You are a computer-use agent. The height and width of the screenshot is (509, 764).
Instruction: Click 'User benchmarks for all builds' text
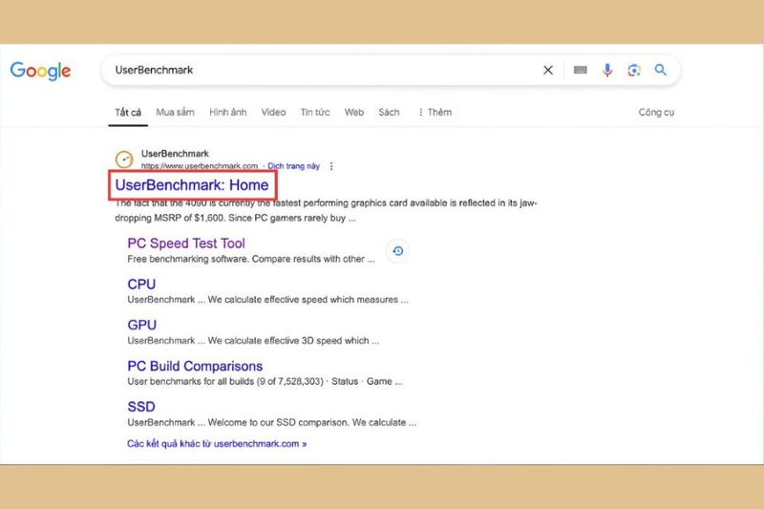265,381
